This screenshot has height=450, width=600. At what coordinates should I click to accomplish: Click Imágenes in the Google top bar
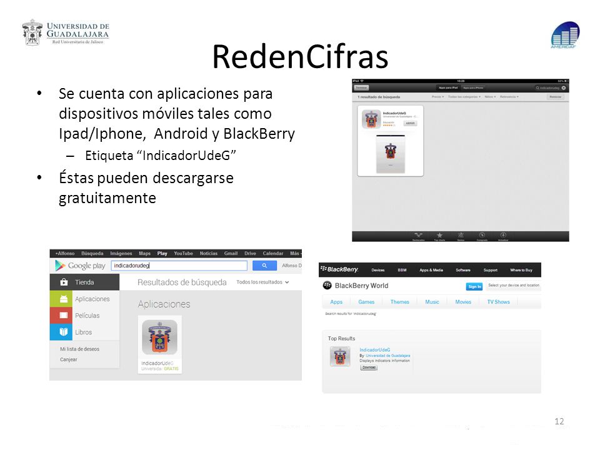pos(121,253)
